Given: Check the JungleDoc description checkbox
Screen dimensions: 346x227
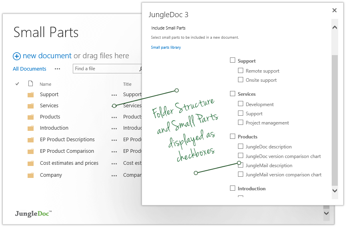Looking at the screenshot, I should tap(240, 146).
